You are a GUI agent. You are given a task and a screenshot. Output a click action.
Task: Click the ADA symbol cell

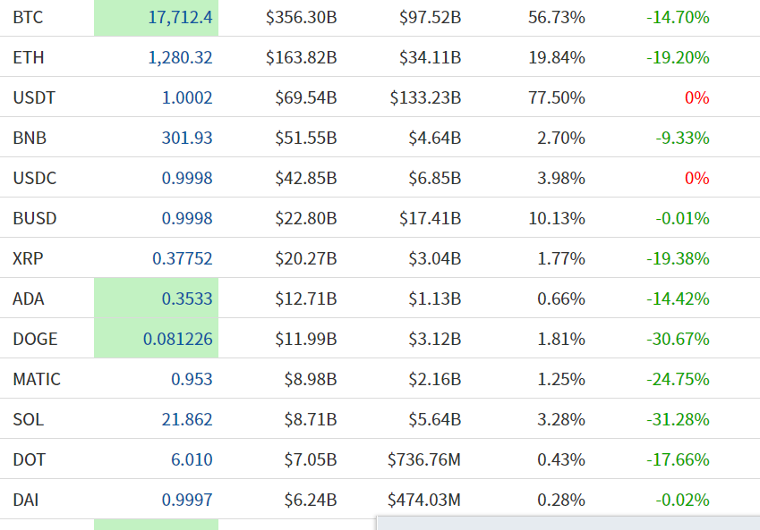(x=29, y=299)
